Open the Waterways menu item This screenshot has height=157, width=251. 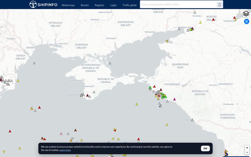[68, 5]
